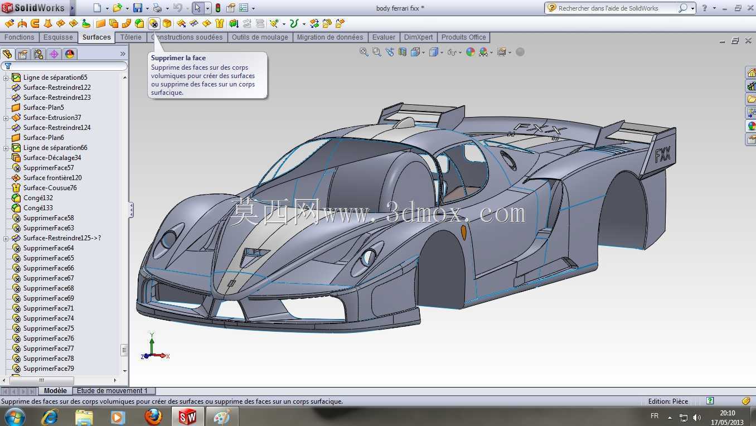This screenshot has width=756, height=426.
Task: Switch to the DimXpert tab
Action: point(418,37)
